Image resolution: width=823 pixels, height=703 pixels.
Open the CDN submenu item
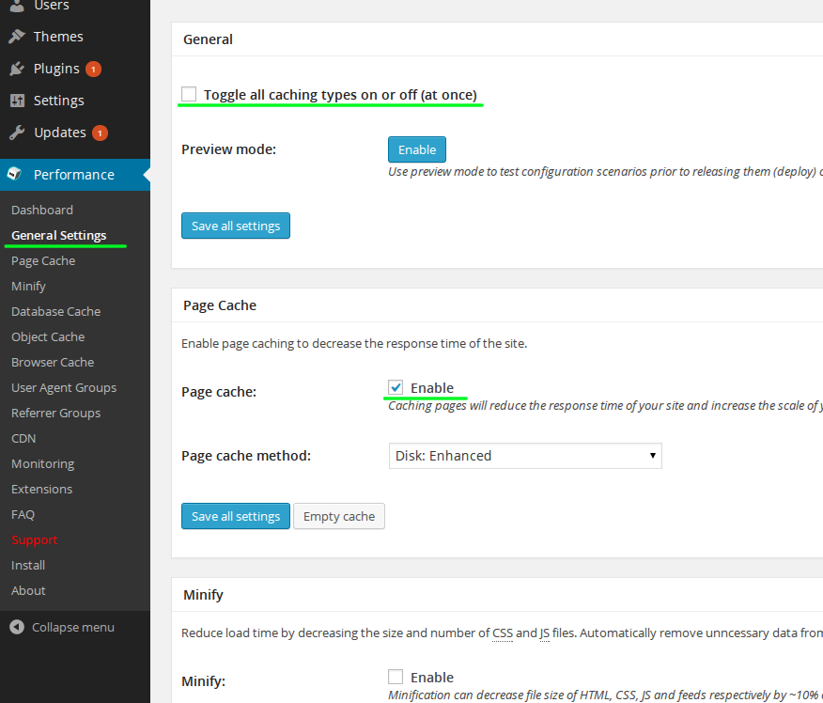coord(23,438)
